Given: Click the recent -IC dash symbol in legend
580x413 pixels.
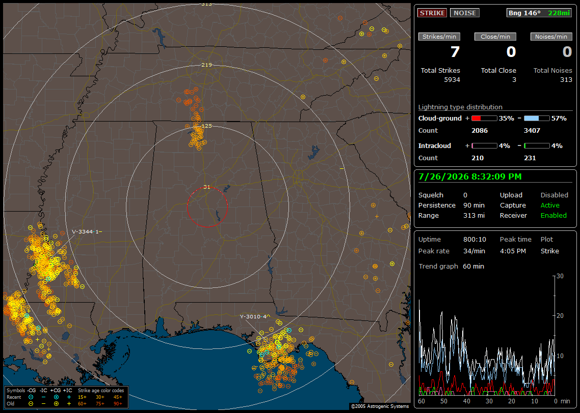Looking at the screenshot, I should [44, 397].
